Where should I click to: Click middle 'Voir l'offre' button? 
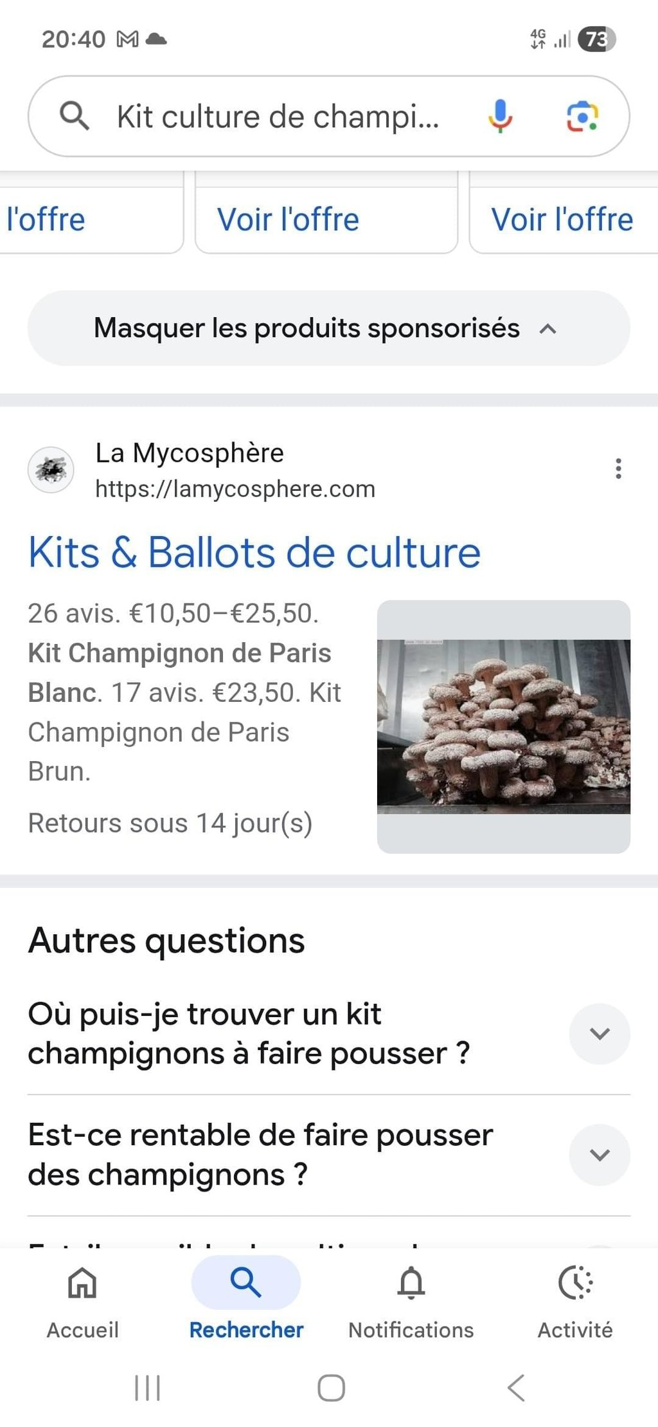(326, 219)
